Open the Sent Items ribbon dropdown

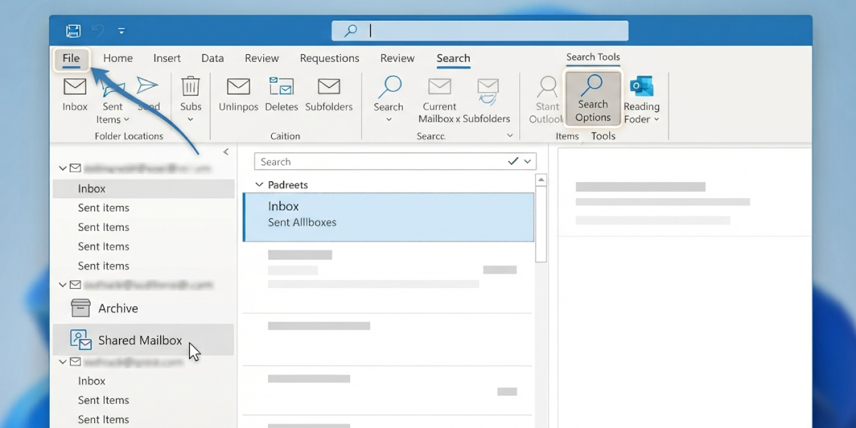click(113, 113)
